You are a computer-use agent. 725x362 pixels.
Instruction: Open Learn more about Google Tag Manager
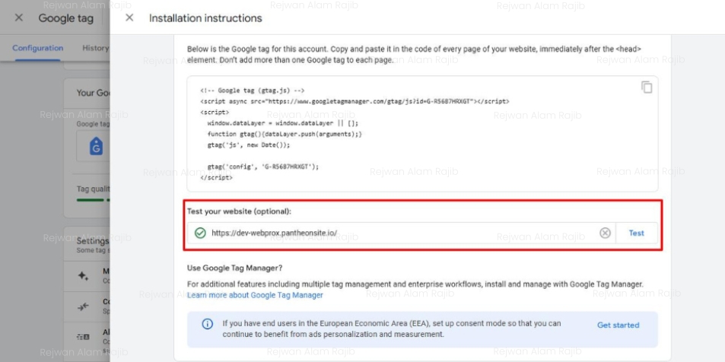pos(255,295)
